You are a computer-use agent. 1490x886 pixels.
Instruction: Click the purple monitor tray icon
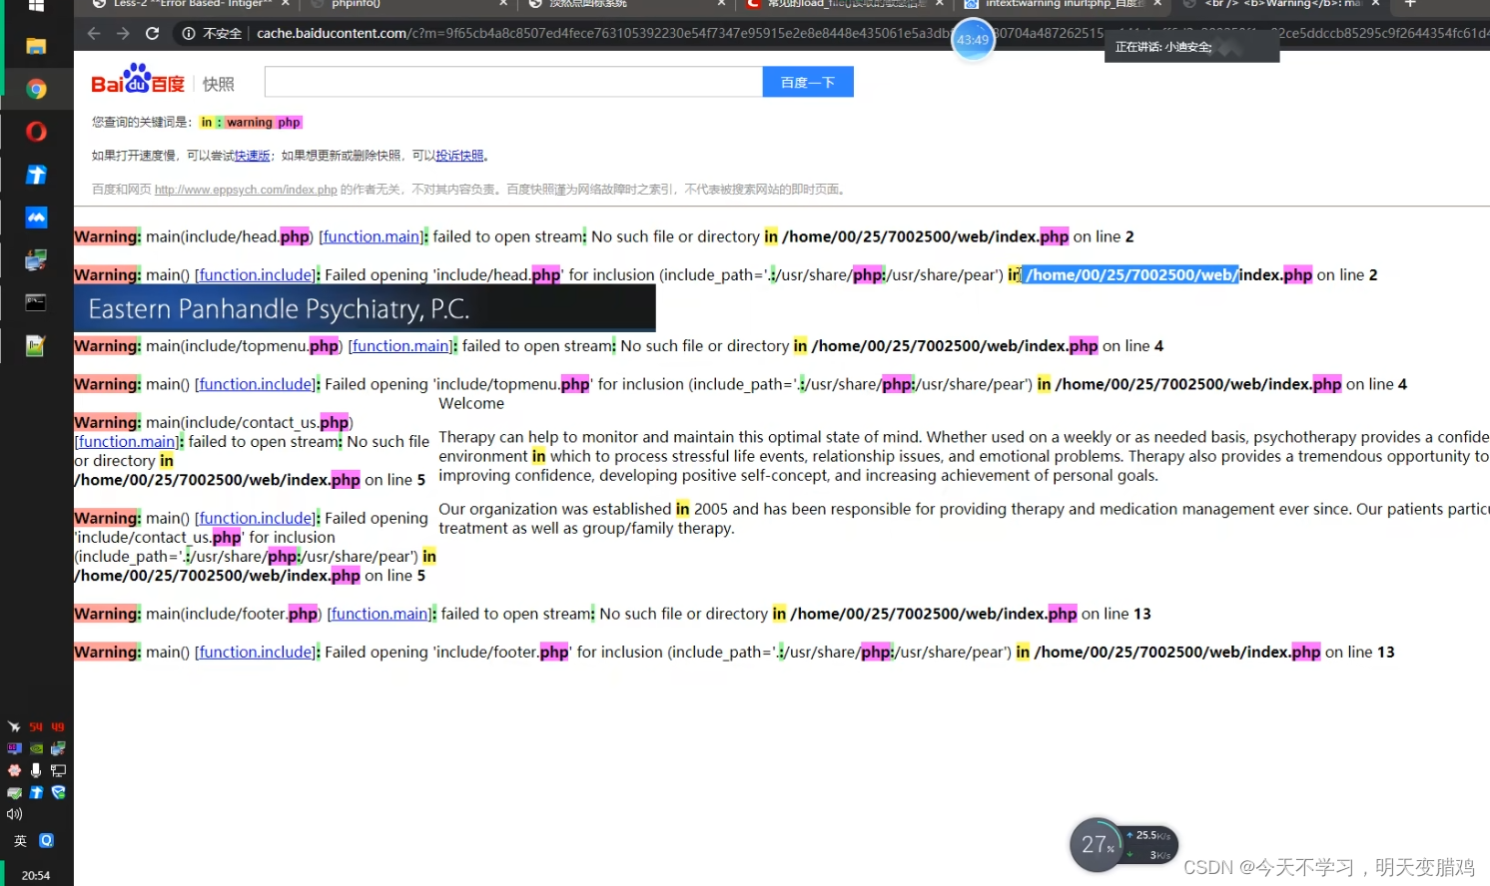[x=14, y=748]
